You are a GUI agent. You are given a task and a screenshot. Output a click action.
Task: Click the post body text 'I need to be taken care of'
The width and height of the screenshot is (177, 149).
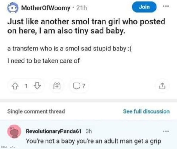[x=44, y=61]
